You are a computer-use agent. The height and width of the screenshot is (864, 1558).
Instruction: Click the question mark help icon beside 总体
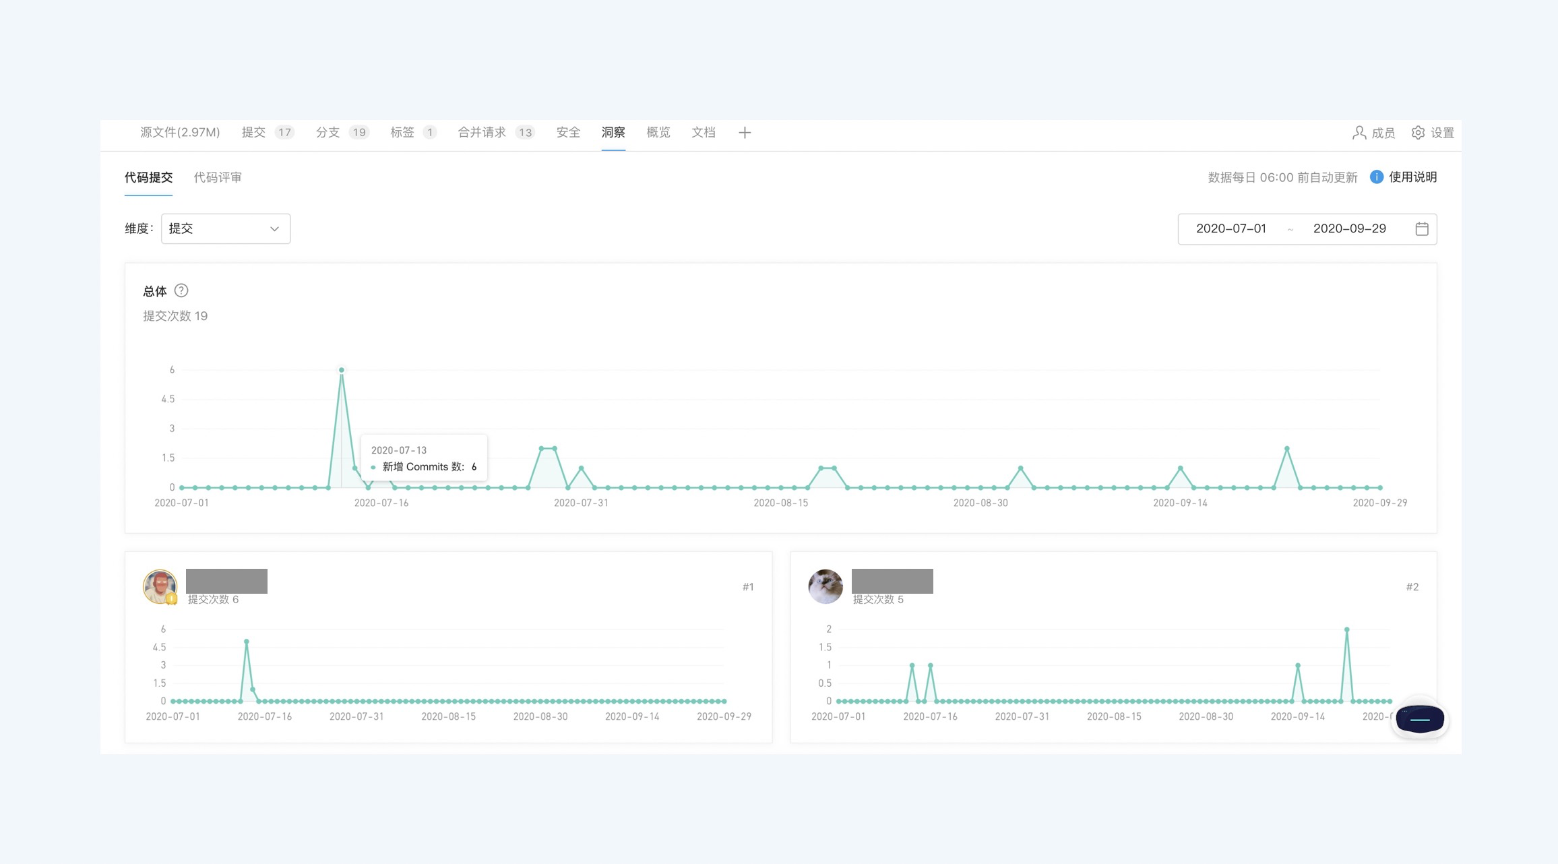(181, 291)
